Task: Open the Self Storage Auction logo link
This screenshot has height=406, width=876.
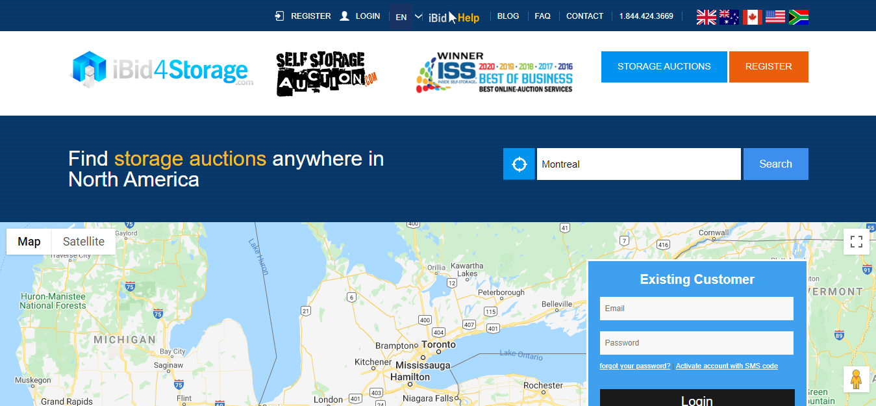Action: [x=326, y=74]
